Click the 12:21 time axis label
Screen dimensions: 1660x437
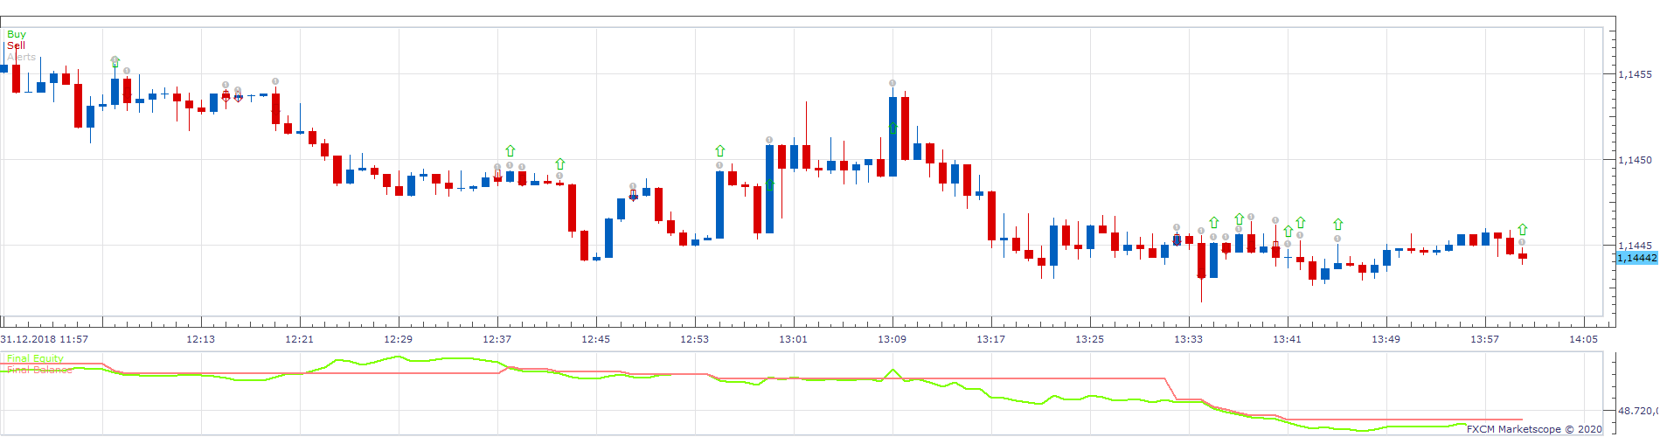[x=300, y=339]
